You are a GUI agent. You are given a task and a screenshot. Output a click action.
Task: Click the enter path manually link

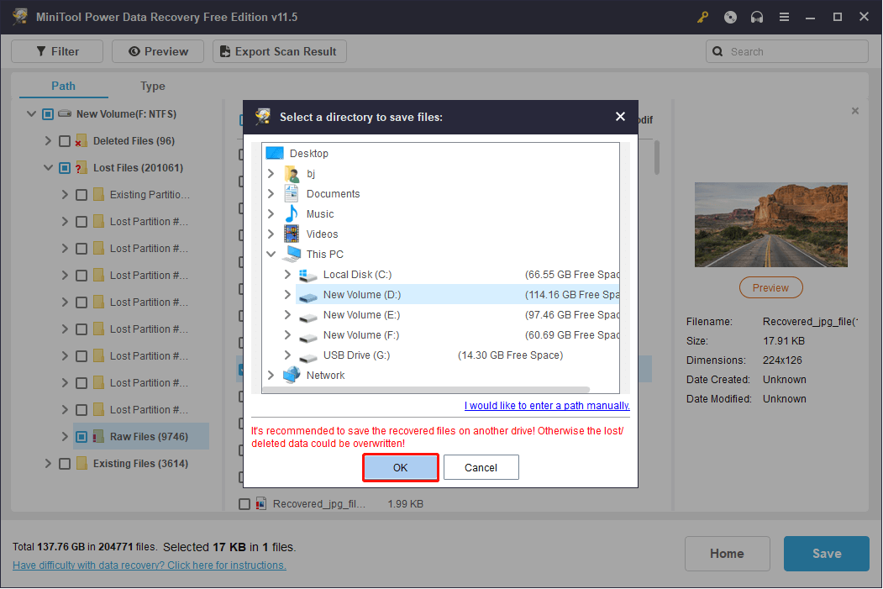click(x=546, y=406)
